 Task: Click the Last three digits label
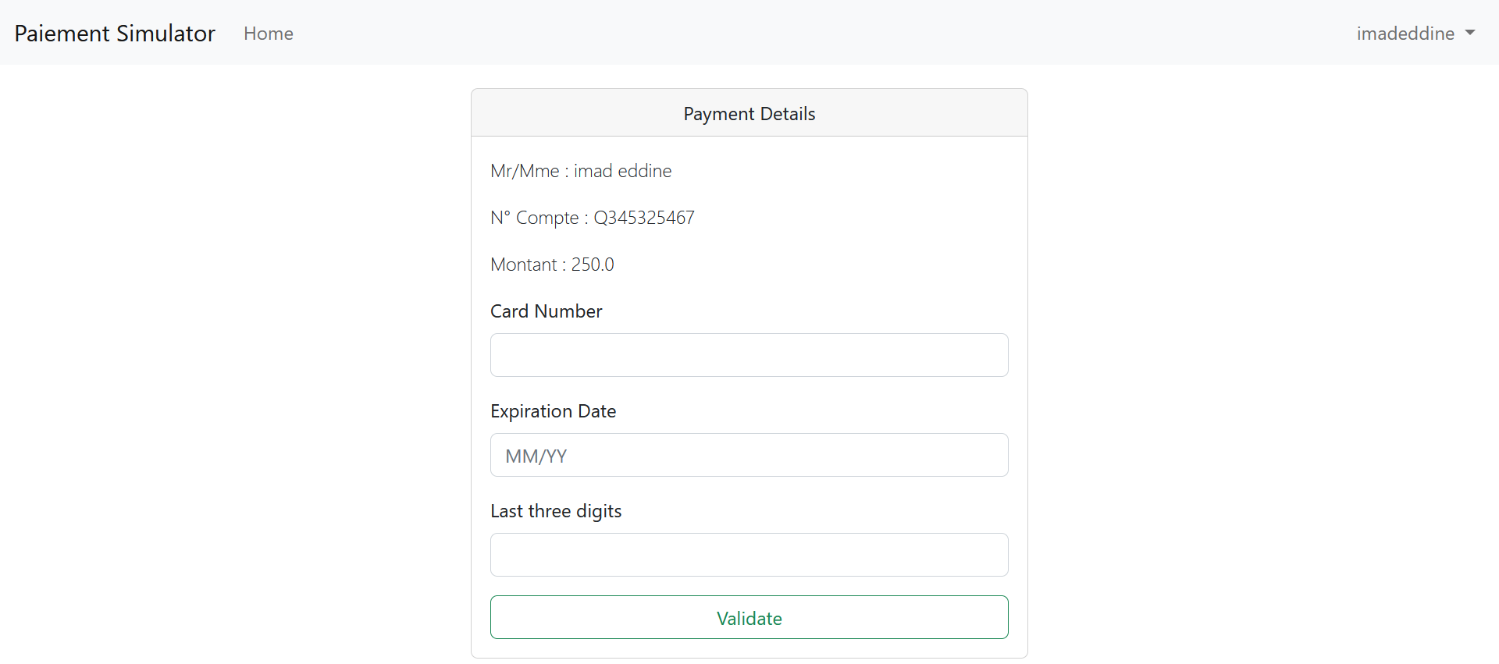(555, 510)
